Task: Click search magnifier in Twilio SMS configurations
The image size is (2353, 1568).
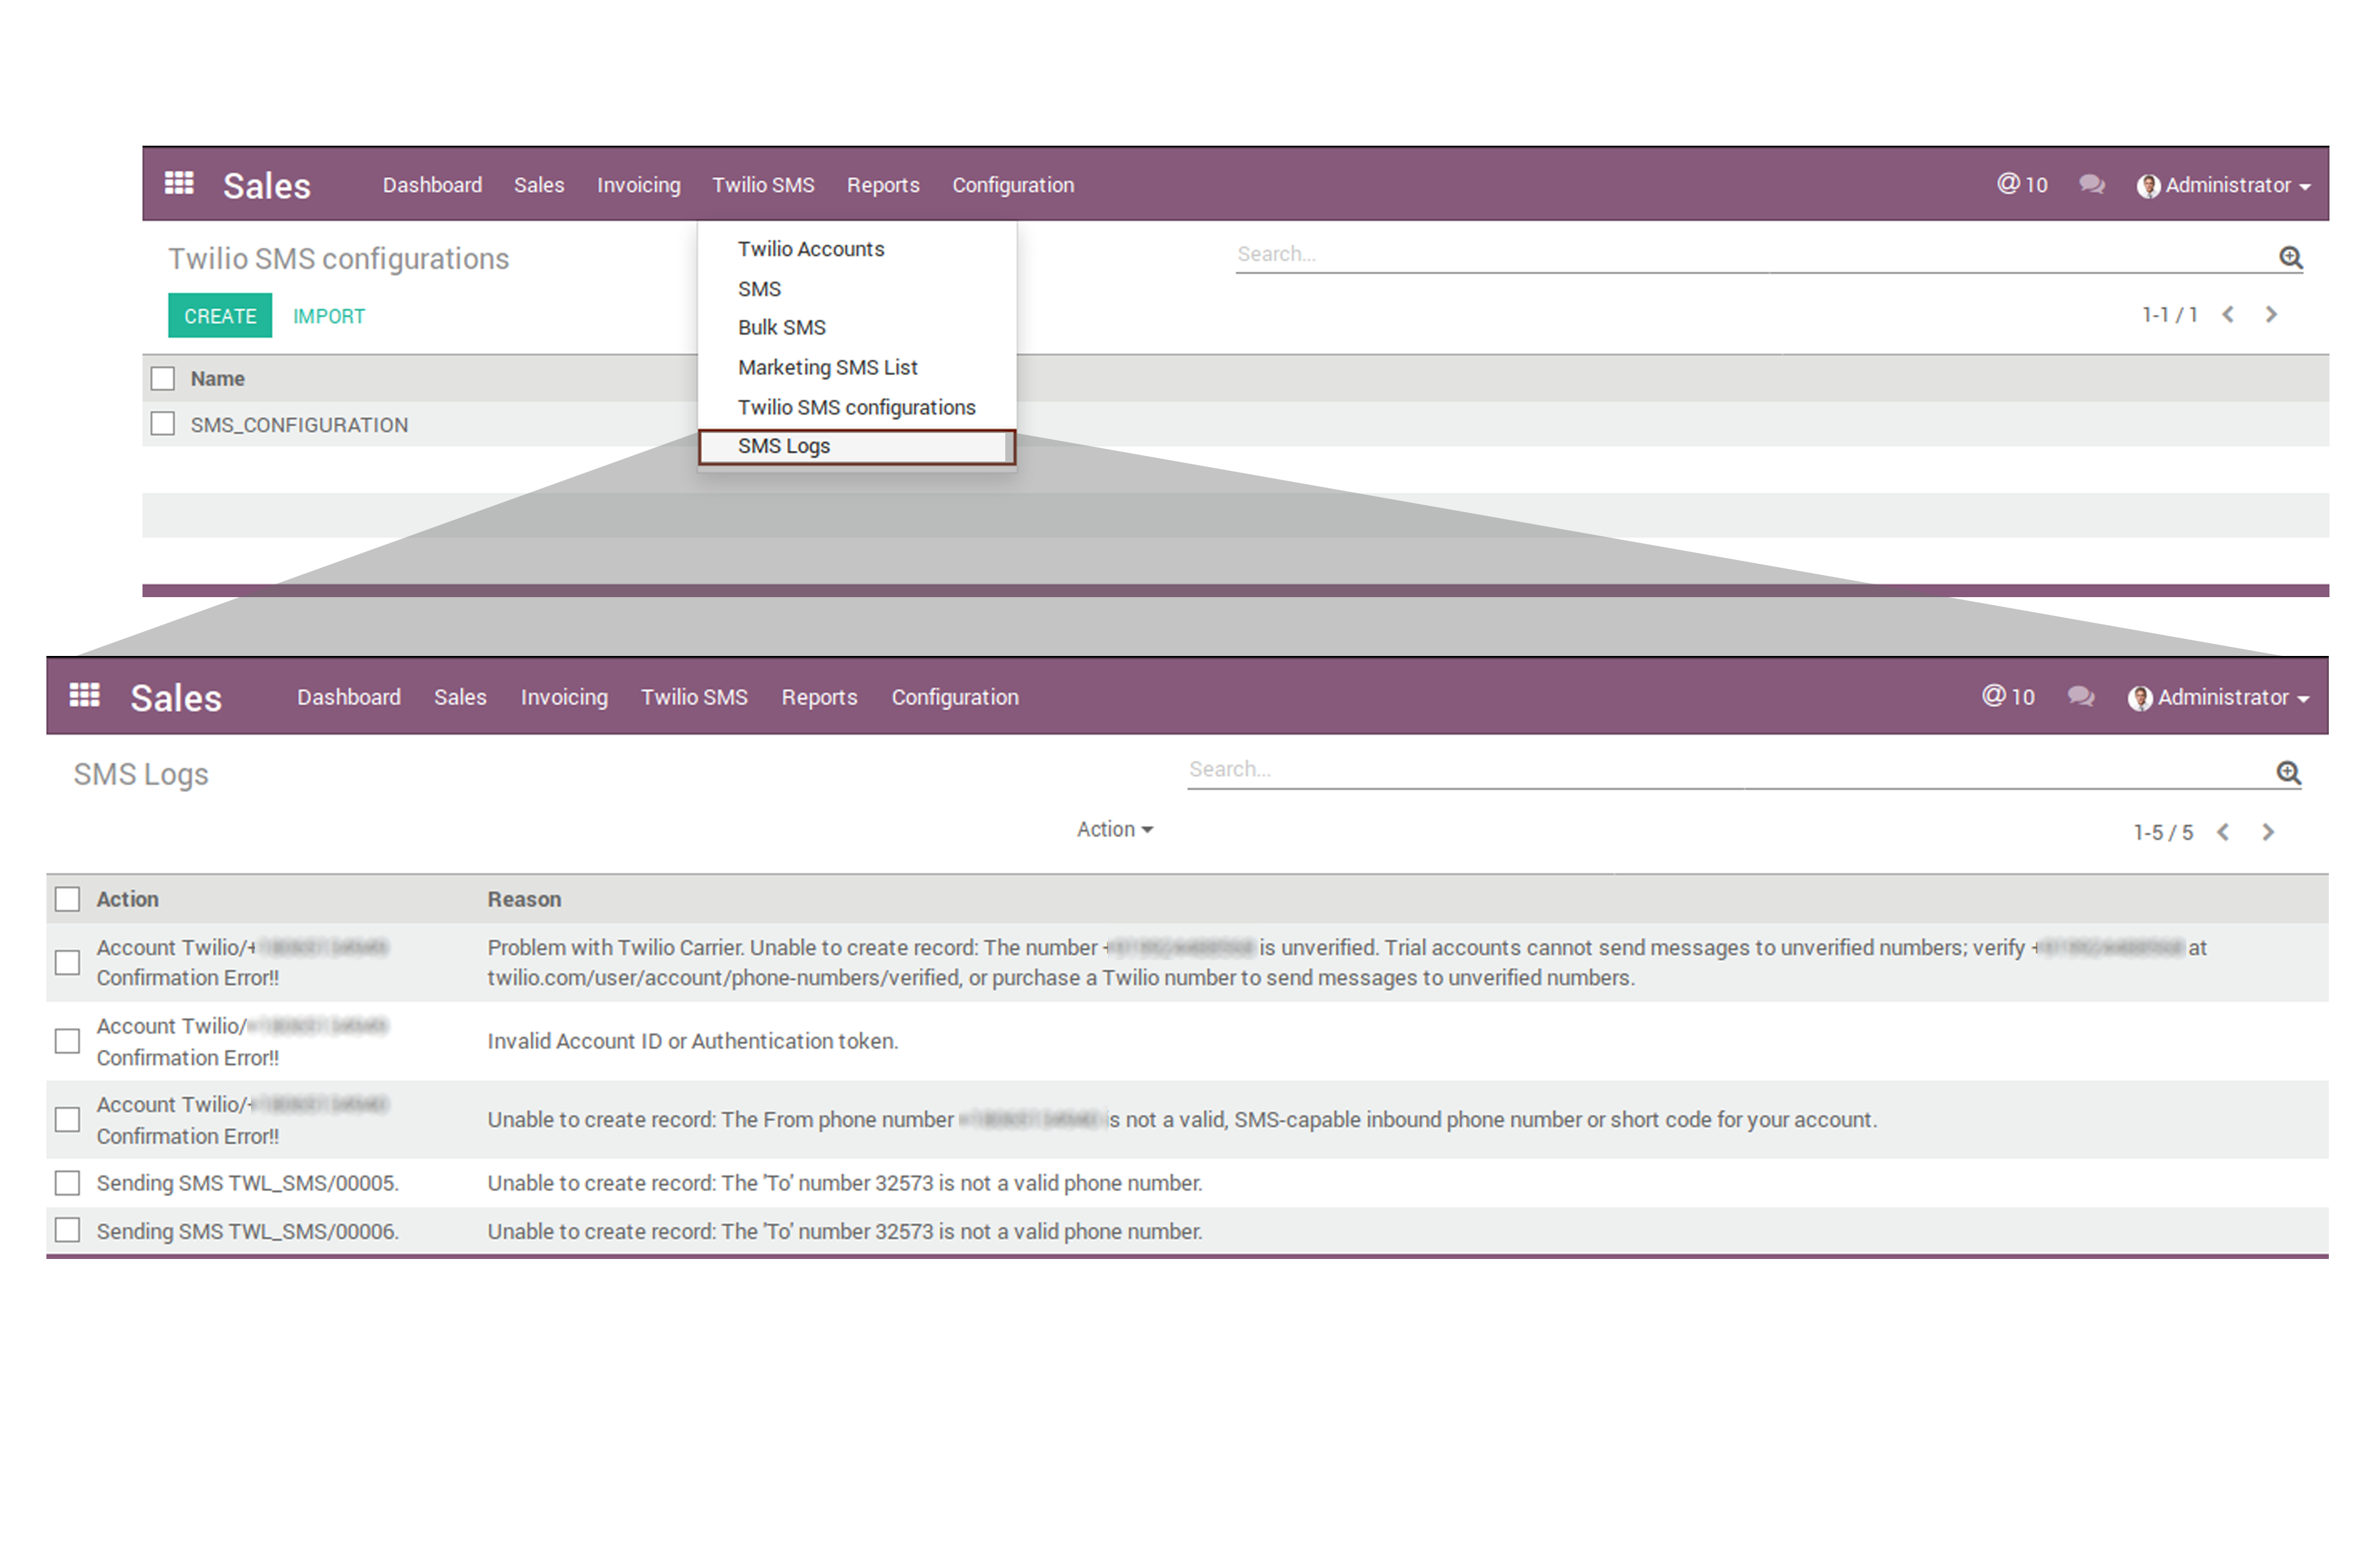Action: click(2291, 257)
